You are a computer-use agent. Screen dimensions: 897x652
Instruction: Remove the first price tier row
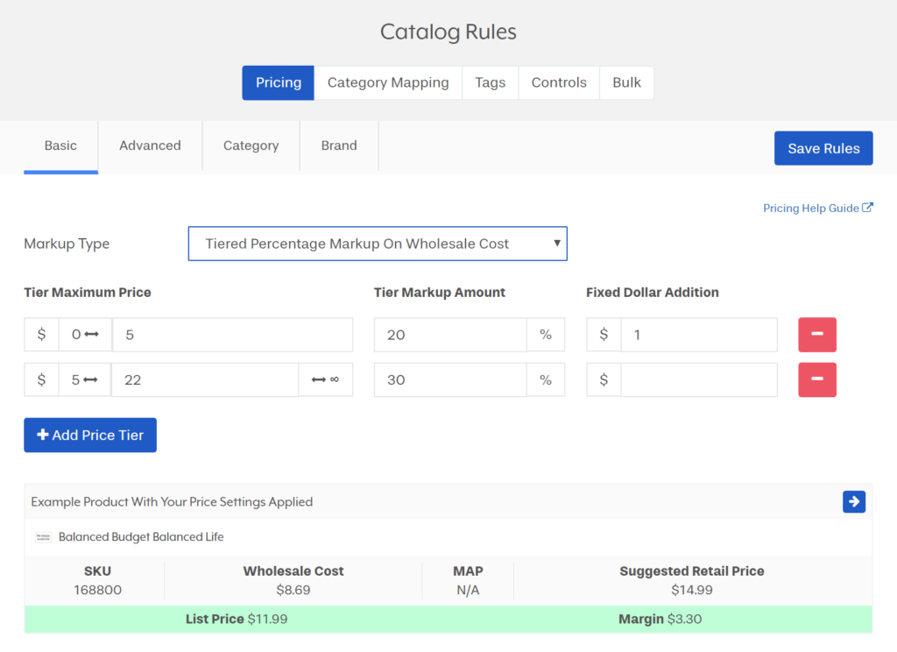click(x=817, y=335)
